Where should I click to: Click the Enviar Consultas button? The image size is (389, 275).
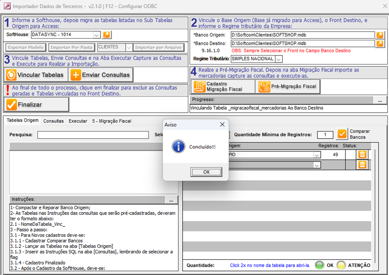tap(101, 75)
